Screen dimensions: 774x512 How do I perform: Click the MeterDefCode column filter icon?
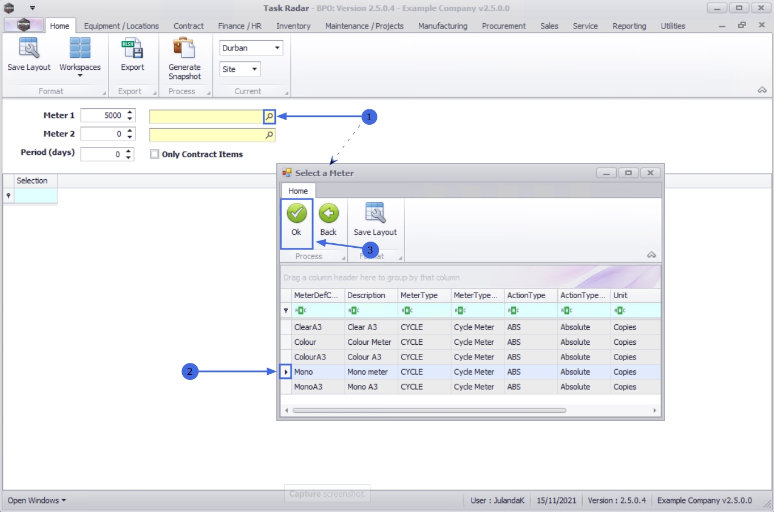tap(301, 310)
